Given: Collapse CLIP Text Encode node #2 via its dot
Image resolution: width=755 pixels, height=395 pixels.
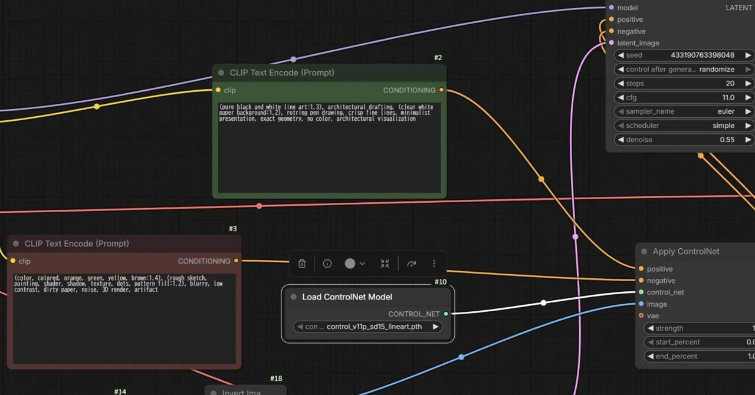Looking at the screenshot, I should (221, 73).
